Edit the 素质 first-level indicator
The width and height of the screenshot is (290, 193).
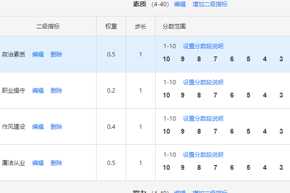[180, 4]
